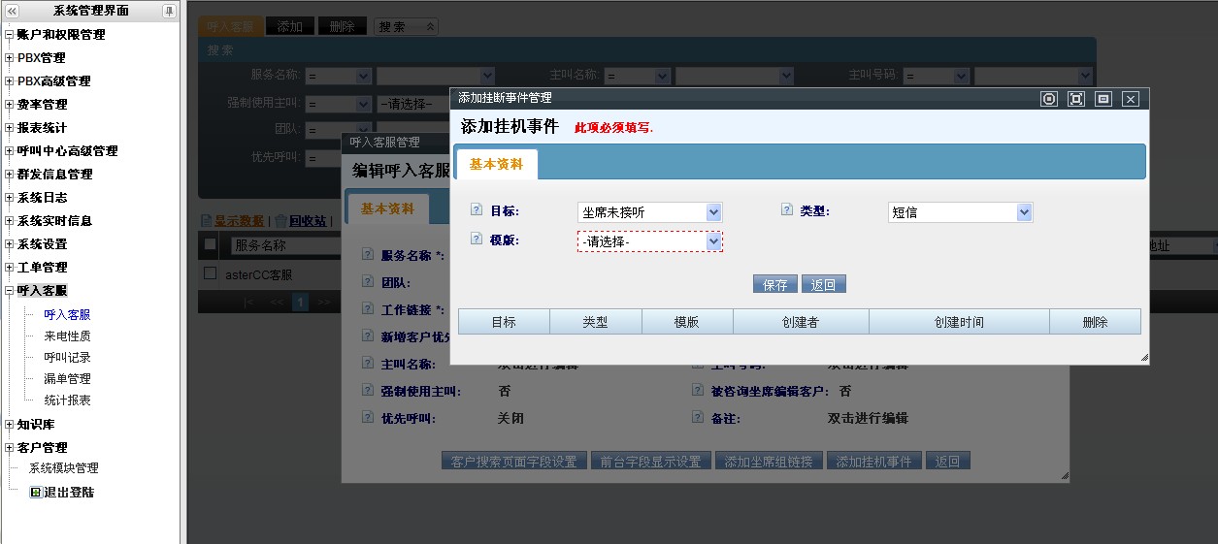Image resolution: width=1218 pixels, height=544 pixels.
Task: Click the help icon beside 目标 label
Action: click(477, 210)
